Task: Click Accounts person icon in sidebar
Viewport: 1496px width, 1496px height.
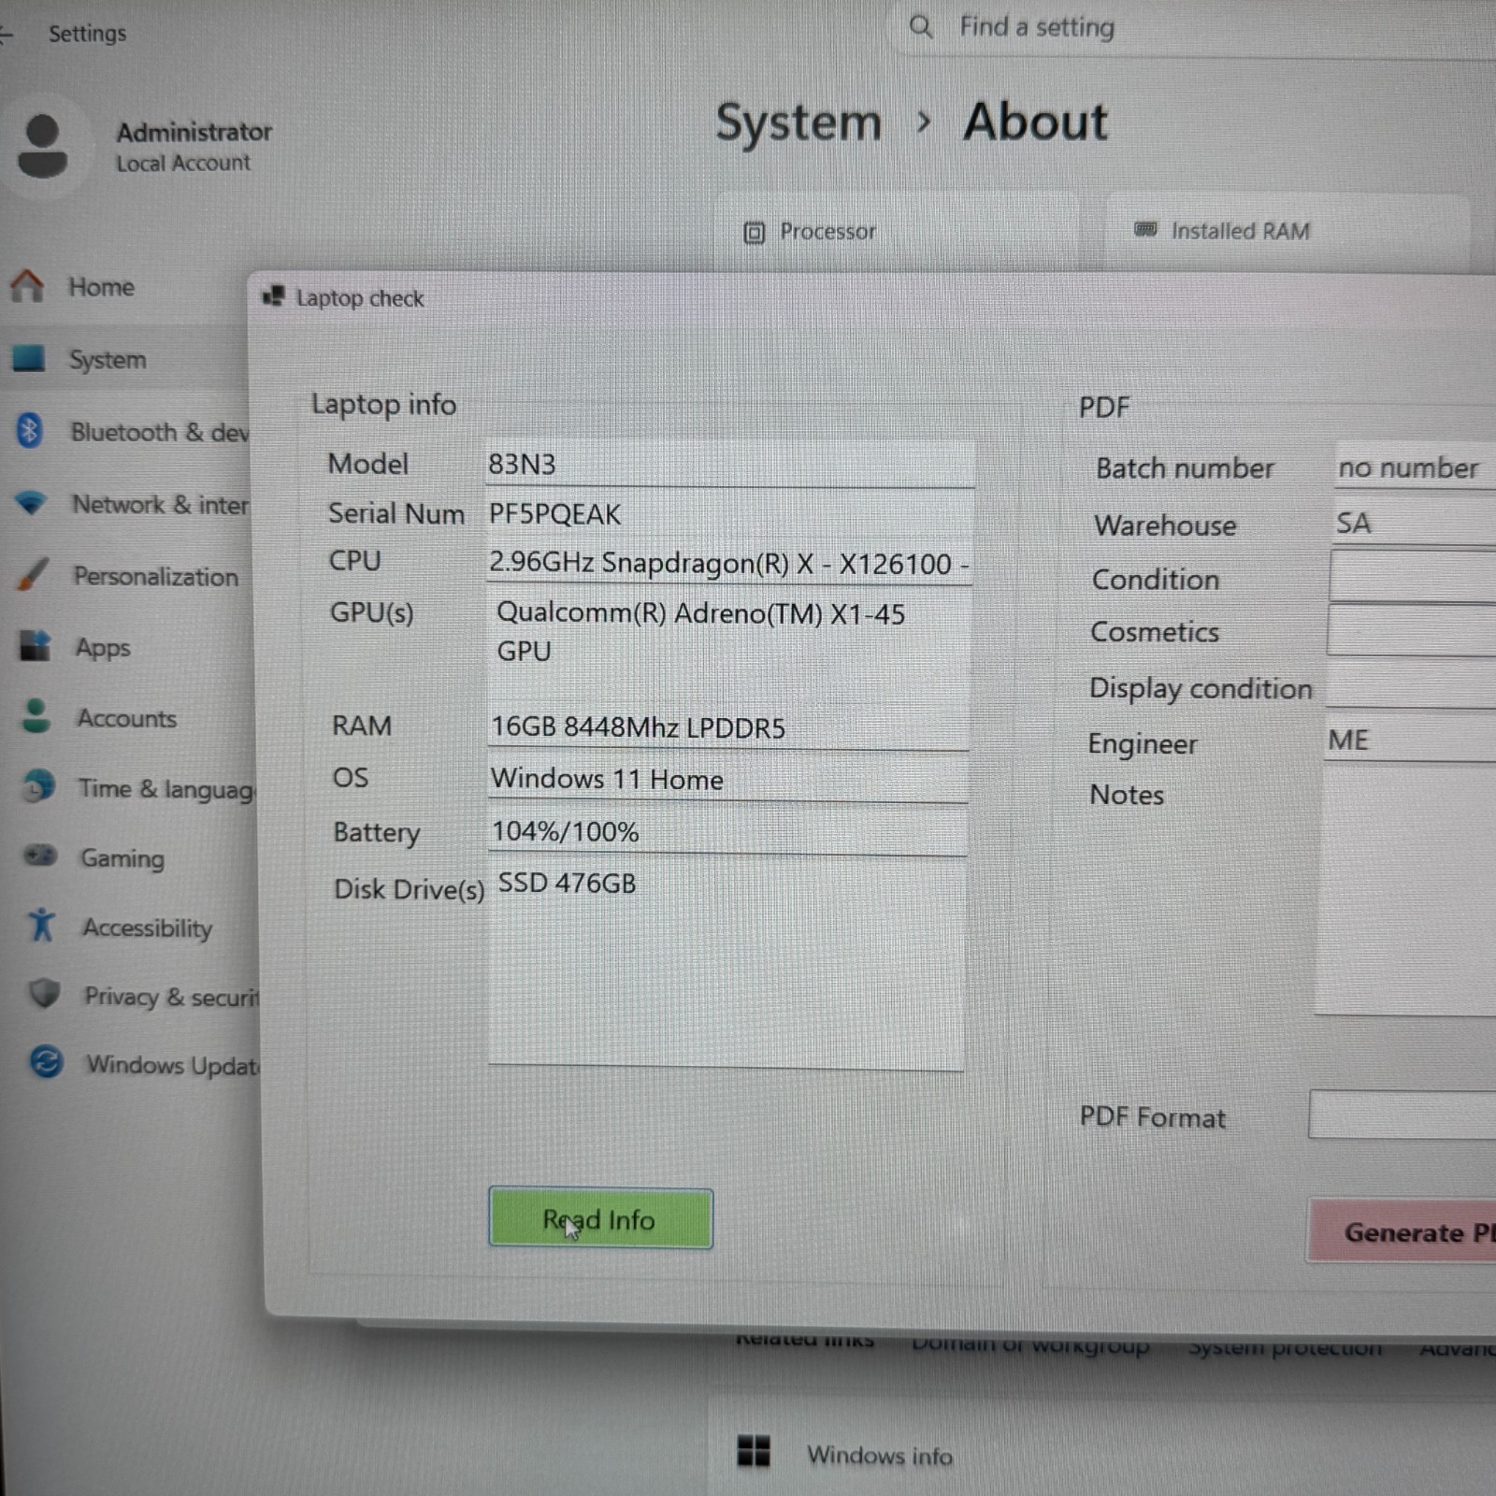Action: click(36, 716)
